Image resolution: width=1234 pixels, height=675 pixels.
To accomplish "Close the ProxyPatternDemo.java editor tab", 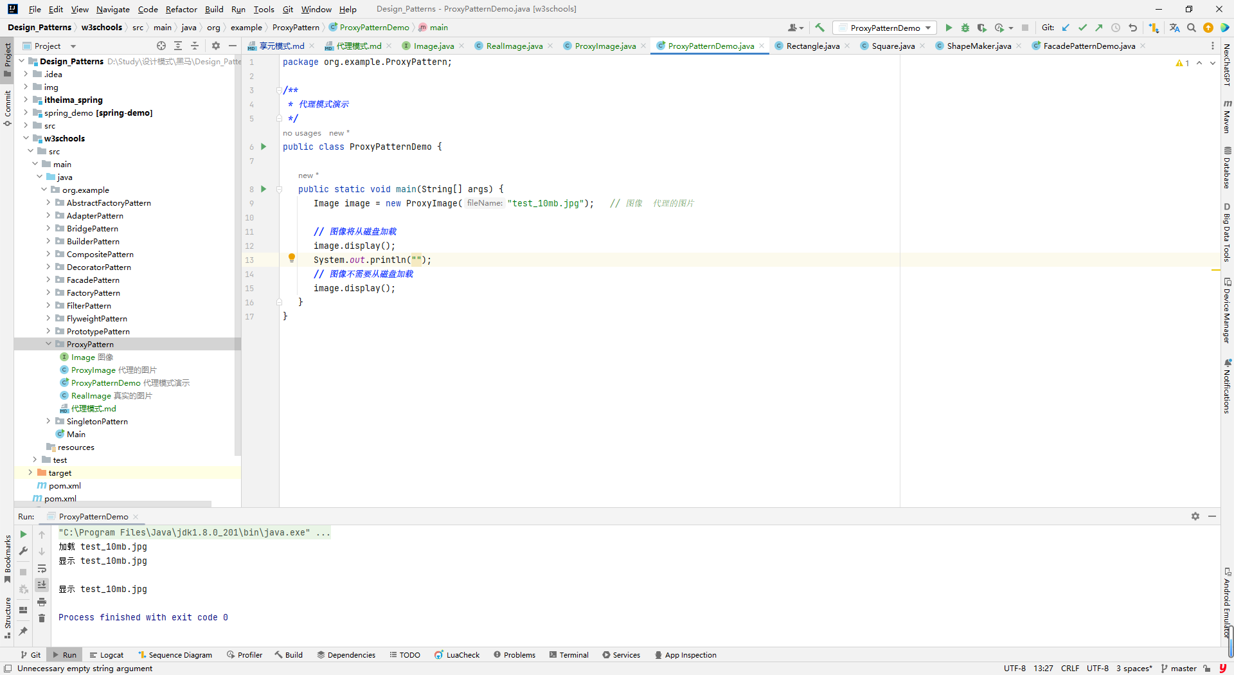I will click(x=762, y=46).
